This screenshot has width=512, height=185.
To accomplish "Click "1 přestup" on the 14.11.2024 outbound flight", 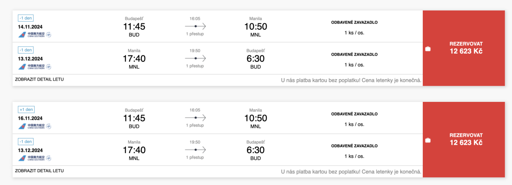I will 195,34.
